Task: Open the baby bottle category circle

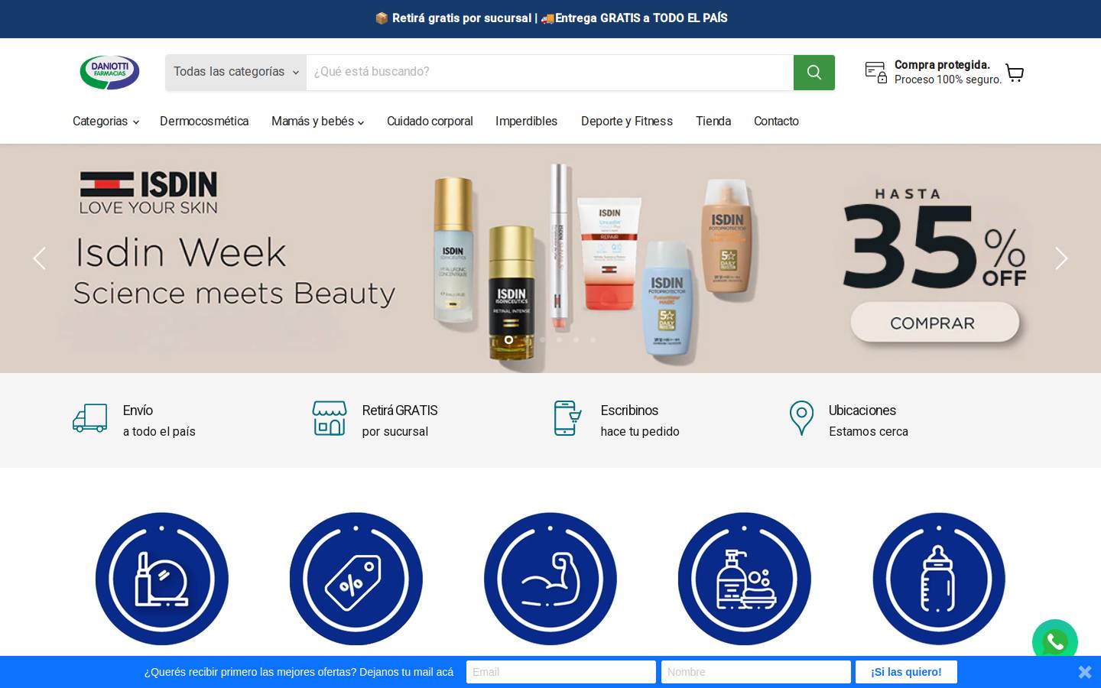Action: click(939, 579)
